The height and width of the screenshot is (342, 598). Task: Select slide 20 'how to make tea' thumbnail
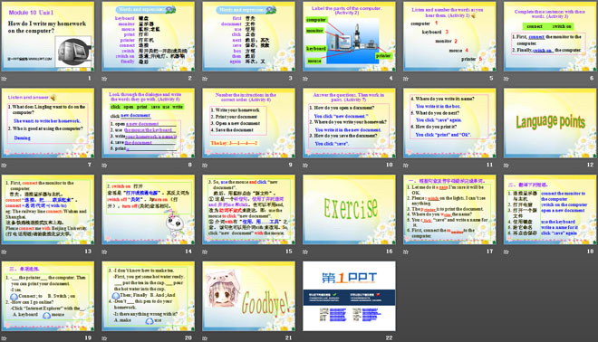[148, 296]
